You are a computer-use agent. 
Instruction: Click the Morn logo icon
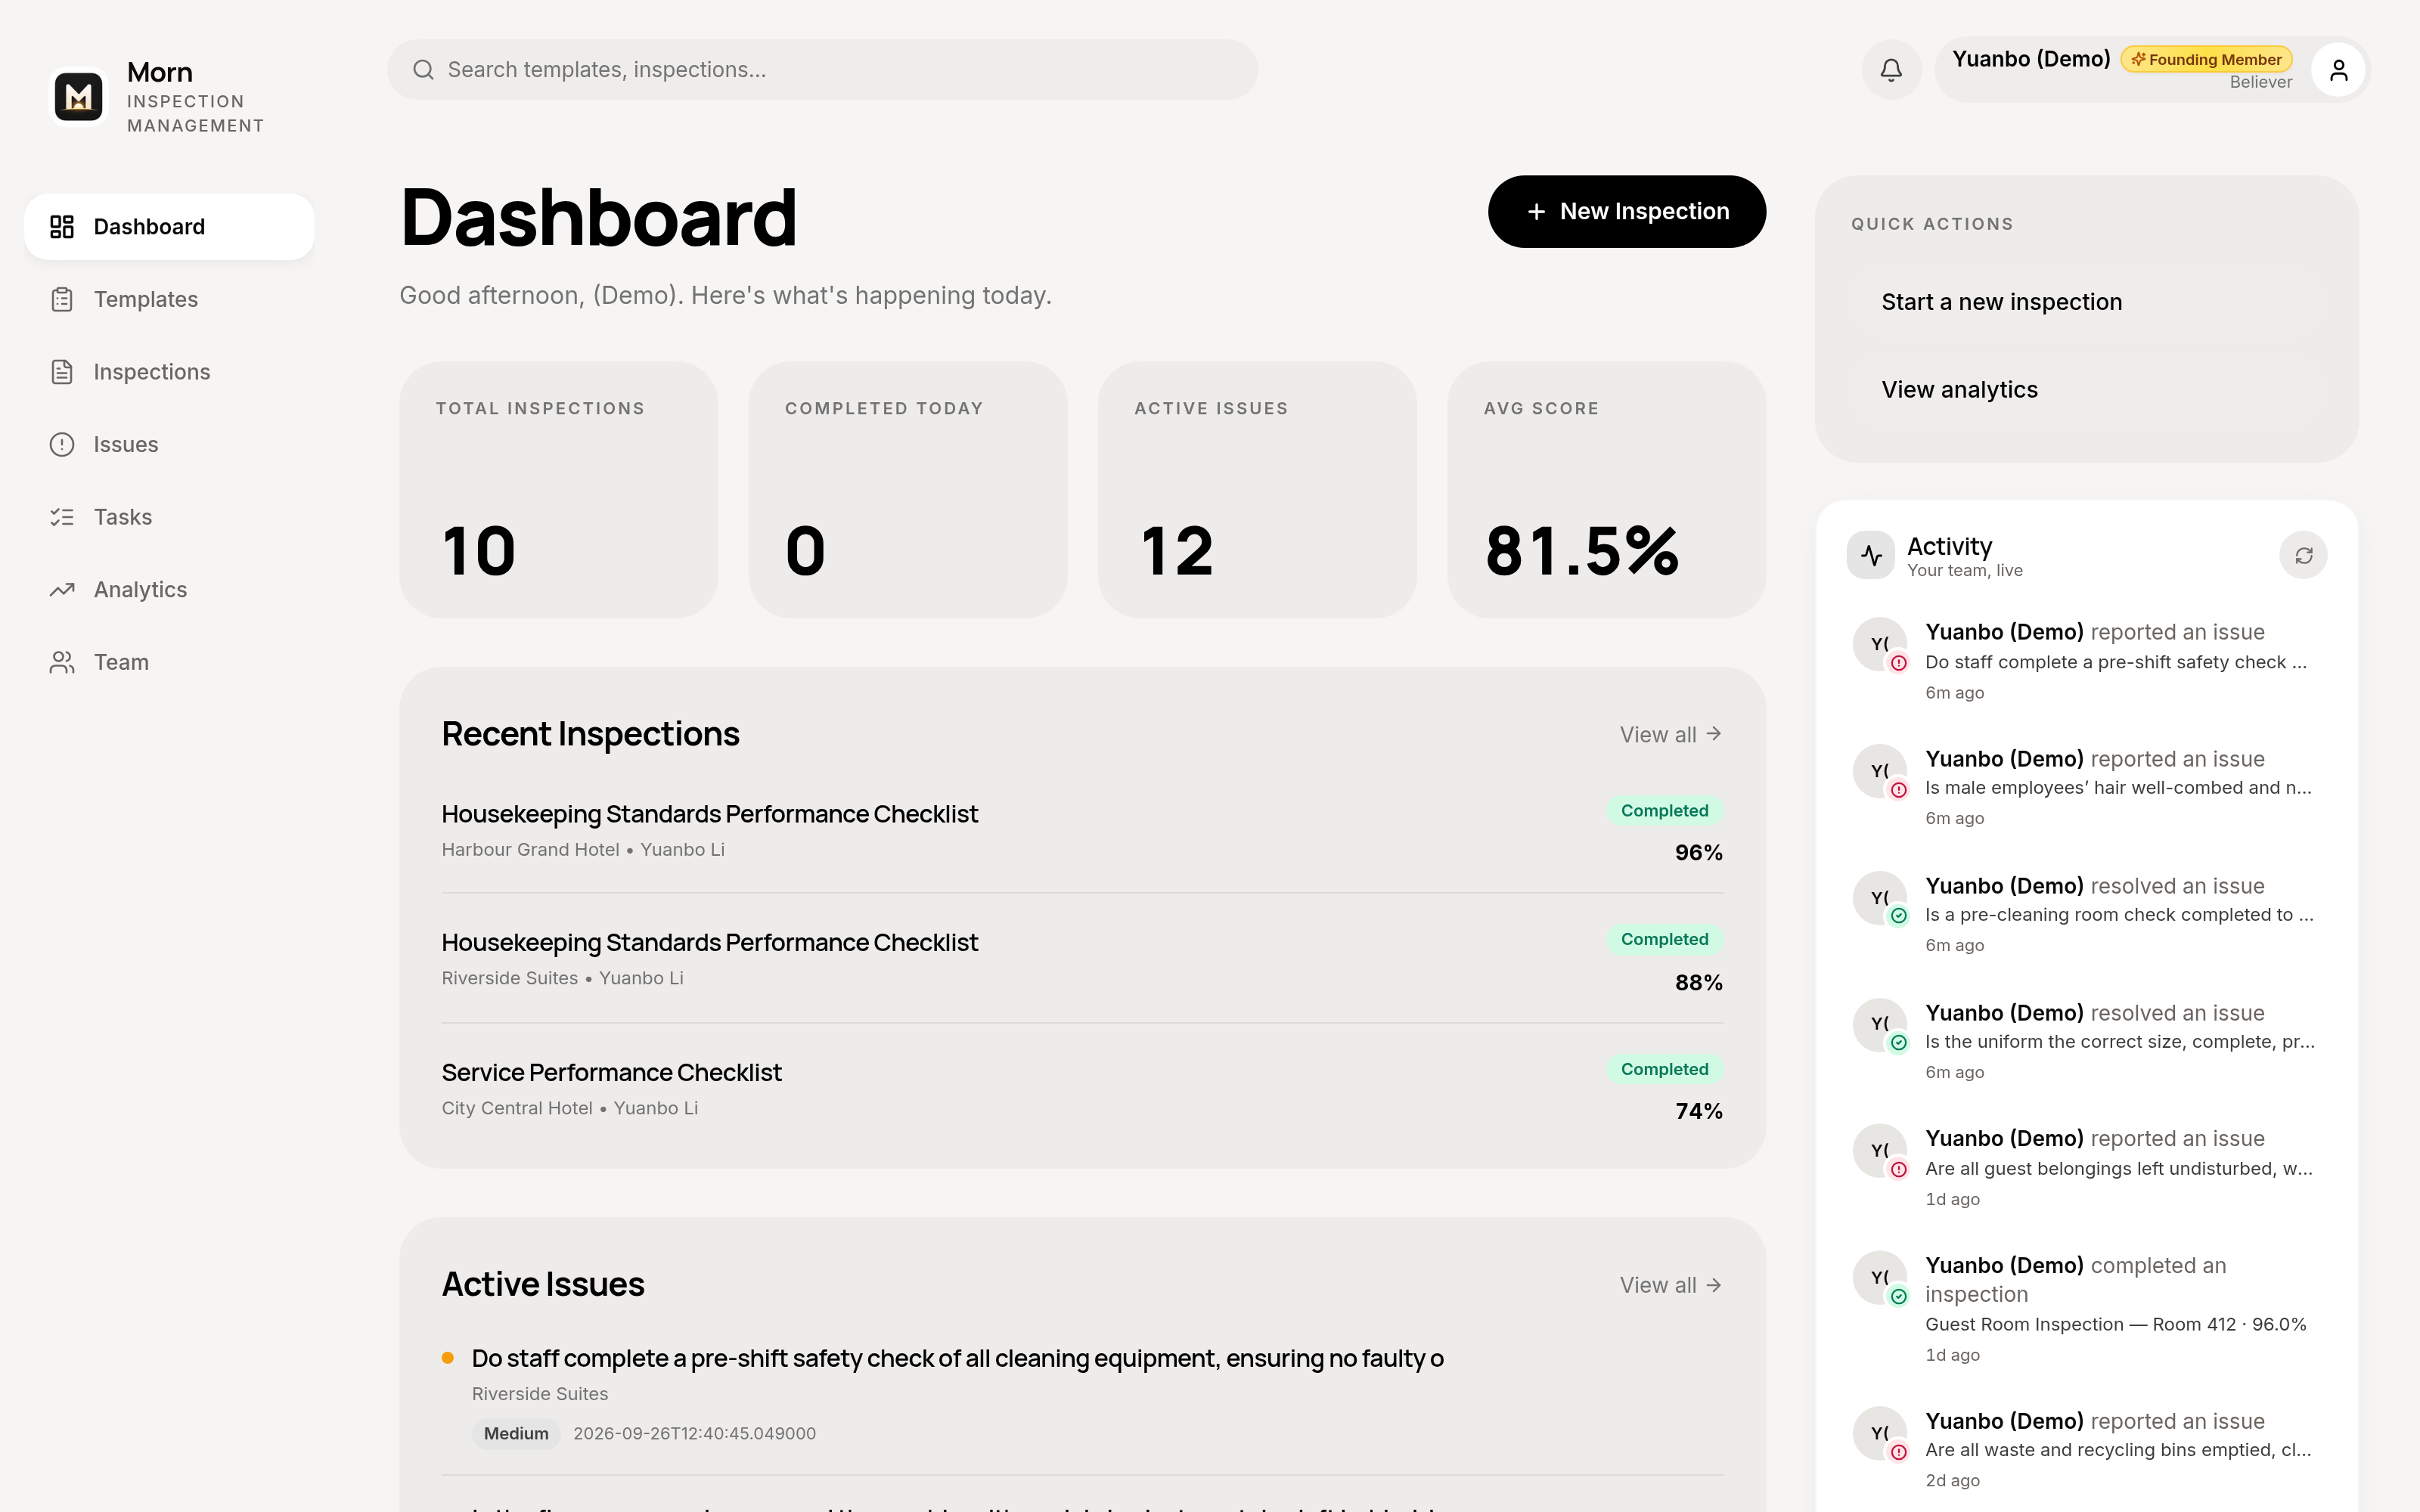(x=78, y=97)
